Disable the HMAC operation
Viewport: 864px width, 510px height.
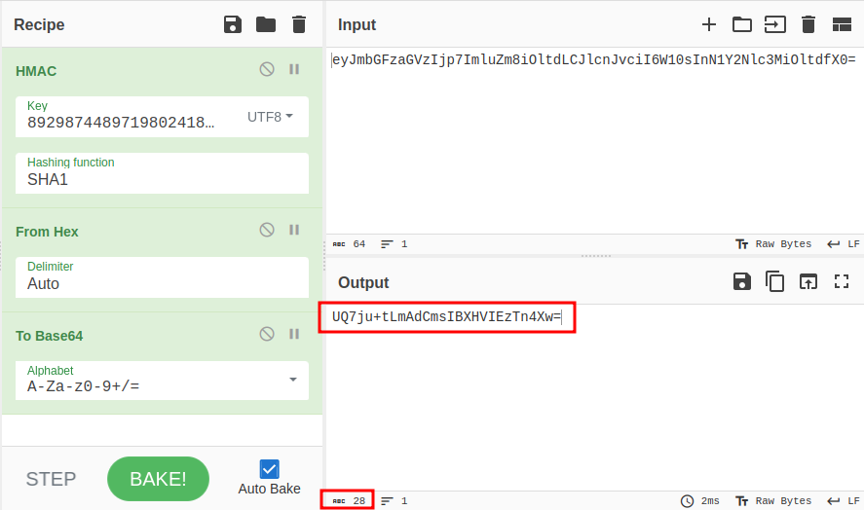(x=267, y=69)
